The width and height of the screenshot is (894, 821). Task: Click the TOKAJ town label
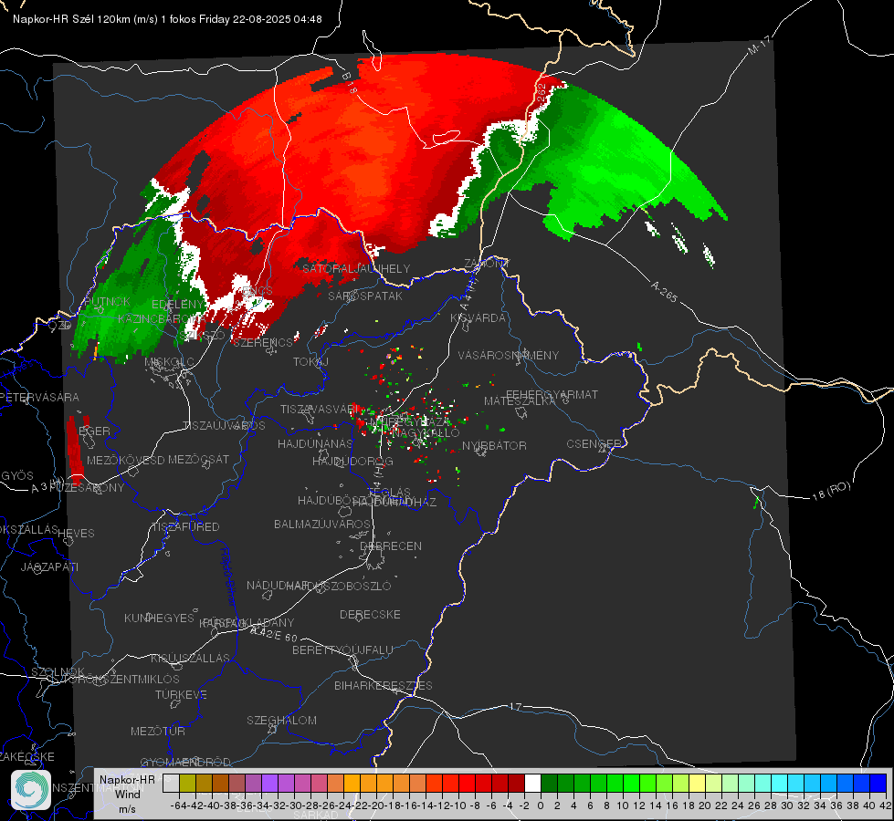tap(310, 362)
